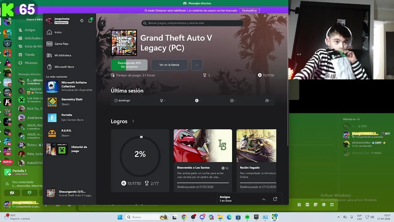Open the Discord gift icon in chat bar

(299, 205)
